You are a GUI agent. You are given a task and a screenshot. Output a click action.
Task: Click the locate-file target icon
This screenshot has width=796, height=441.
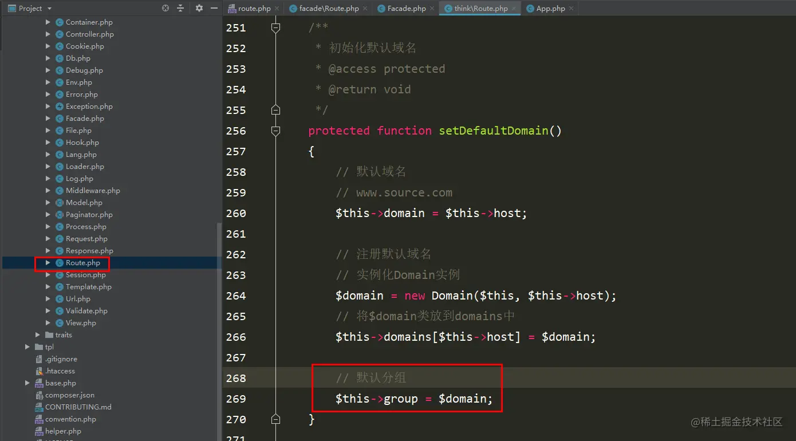click(165, 8)
